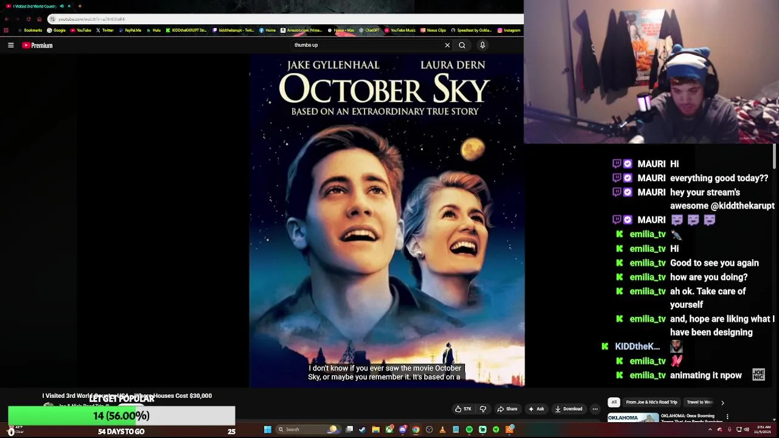Clear the 'thumbs up' search text
This screenshot has height=438, width=779.
447,45
